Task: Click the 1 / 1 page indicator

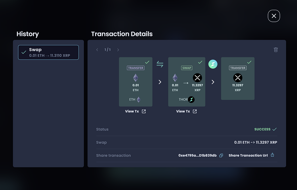Action: 108,50
